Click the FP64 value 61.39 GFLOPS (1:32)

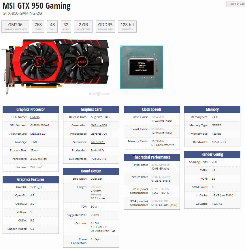(x=164, y=205)
